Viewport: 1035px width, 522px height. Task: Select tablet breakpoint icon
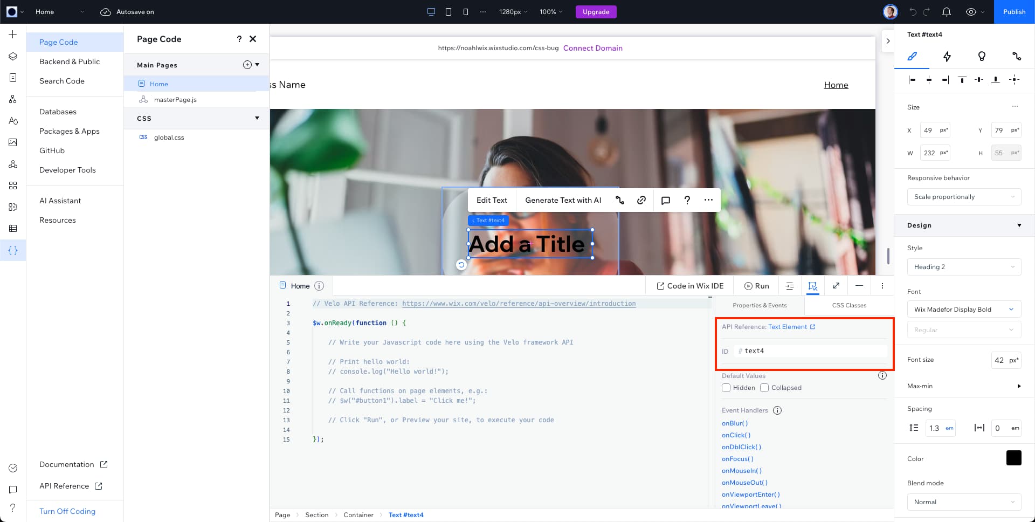click(448, 12)
